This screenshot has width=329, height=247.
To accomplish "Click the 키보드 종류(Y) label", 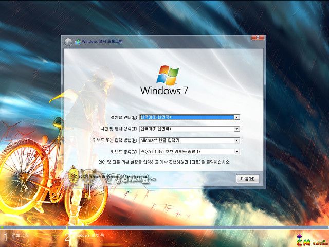I will pyautogui.click(x=124, y=152).
